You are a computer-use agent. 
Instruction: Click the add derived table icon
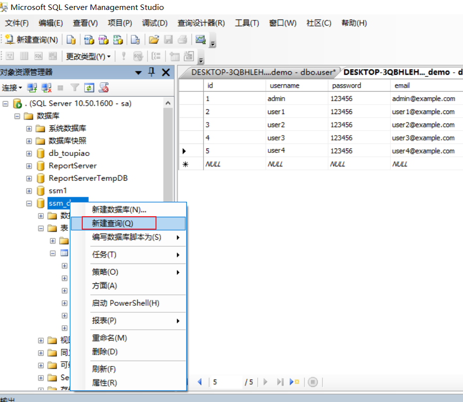click(189, 56)
